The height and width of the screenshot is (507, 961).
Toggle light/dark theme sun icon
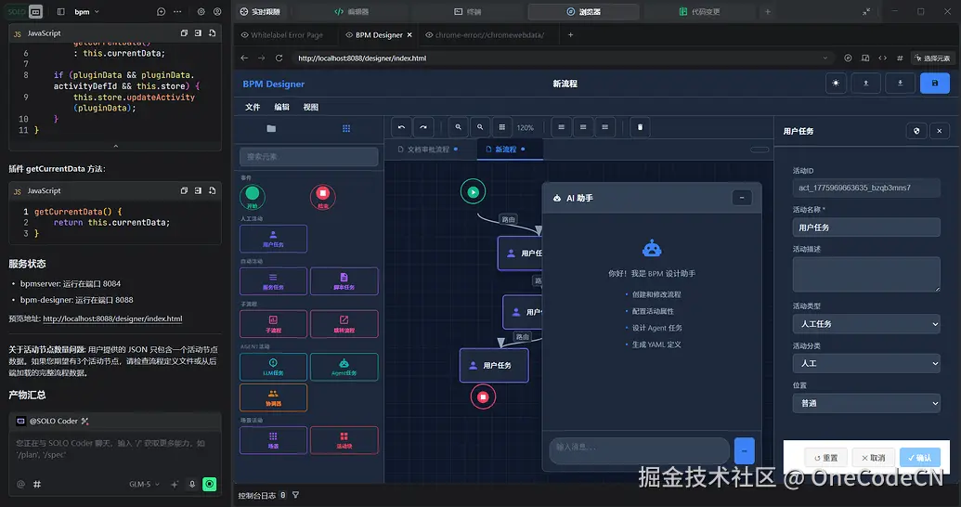pyautogui.click(x=836, y=84)
